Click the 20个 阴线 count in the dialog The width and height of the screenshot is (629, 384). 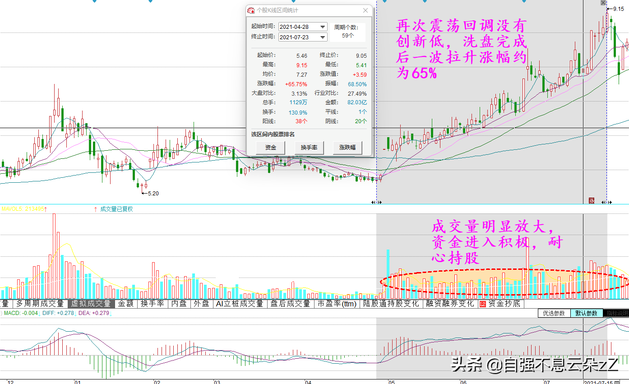tap(361, 121)
